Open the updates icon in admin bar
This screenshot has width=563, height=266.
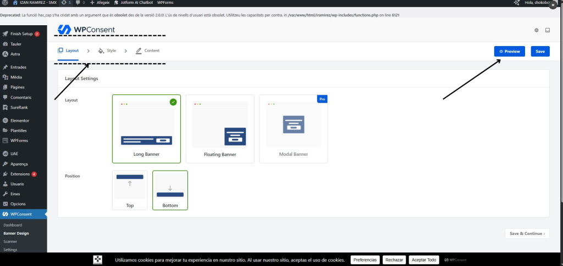[66, 3]
